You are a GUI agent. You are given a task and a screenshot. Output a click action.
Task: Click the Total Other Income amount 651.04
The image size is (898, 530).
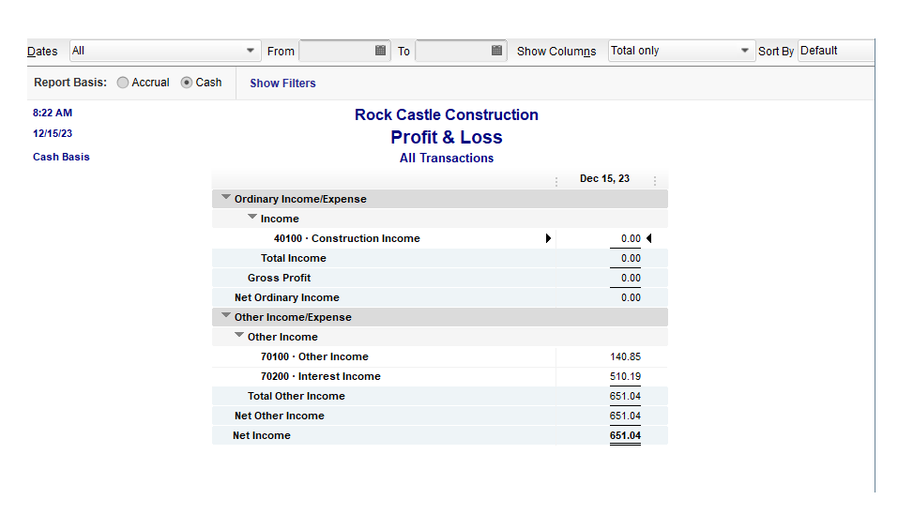click(x=625, y=396)
